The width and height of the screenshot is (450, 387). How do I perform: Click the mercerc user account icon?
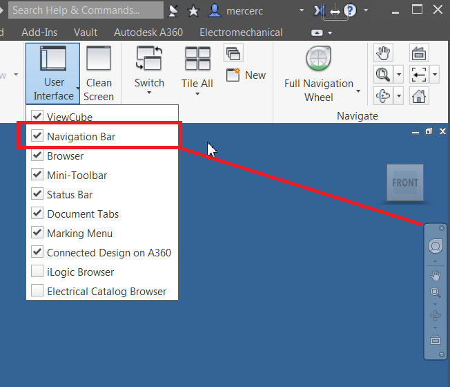click(x=215, y=10)
